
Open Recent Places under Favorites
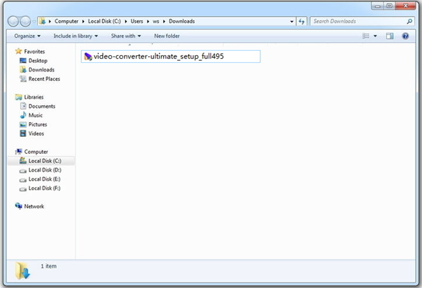click(44, 79)
